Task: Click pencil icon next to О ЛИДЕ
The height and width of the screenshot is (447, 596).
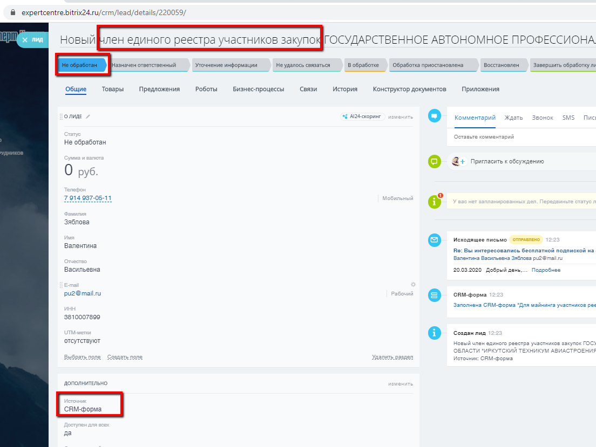Action: click(x=88, y=116)
